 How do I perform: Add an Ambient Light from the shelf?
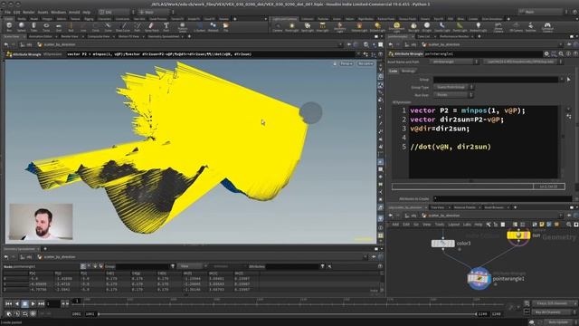pos(479,26)
